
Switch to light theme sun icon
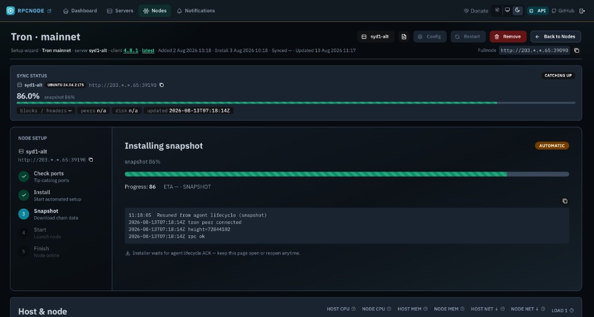tap(497, 10)
